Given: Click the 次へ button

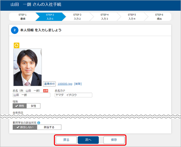Looking at the screenshot, I should click(x=88, y=140).
